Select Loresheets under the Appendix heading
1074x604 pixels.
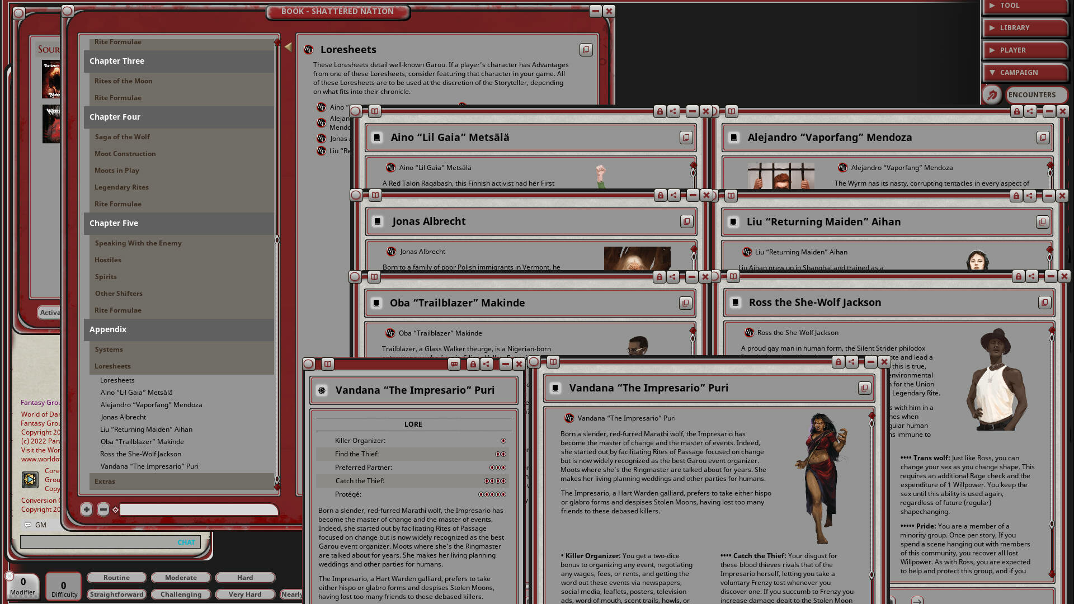112,366
